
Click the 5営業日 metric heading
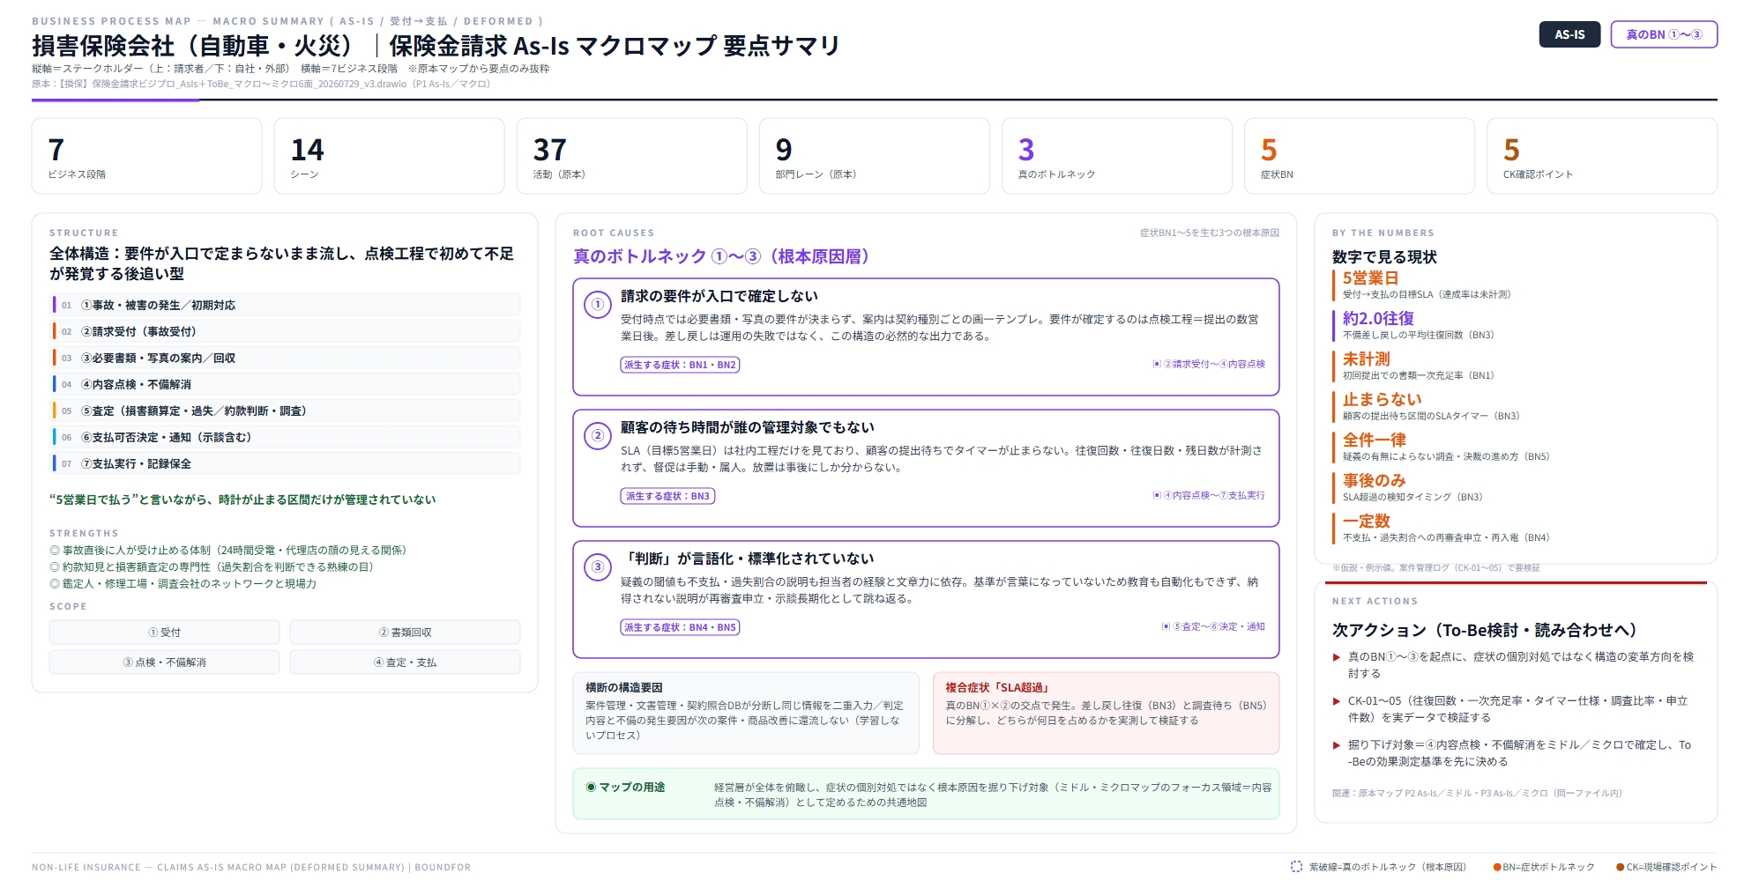(1370, 278)
